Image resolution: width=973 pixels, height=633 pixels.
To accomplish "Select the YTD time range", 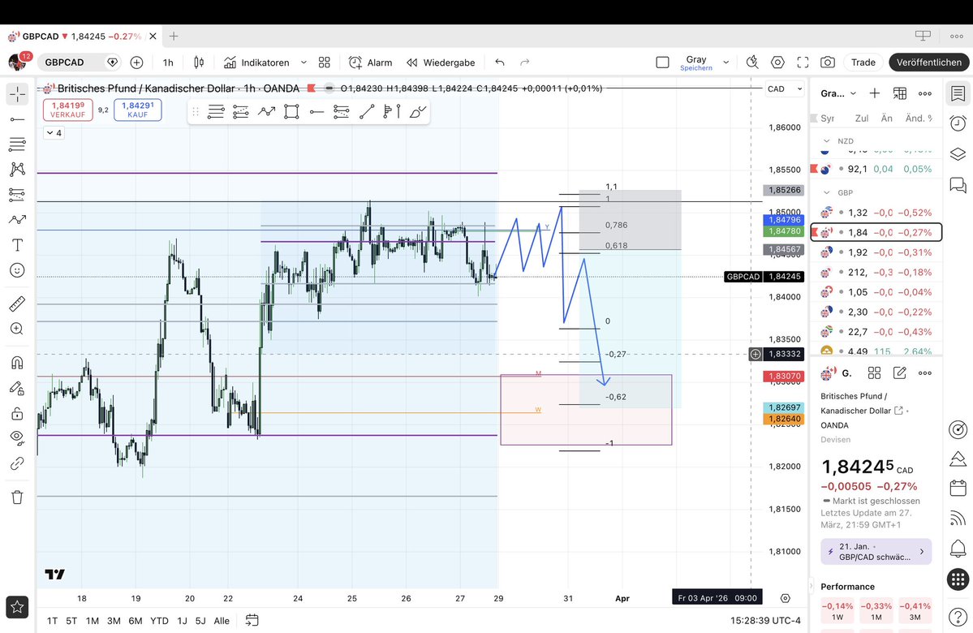I will click(160, 621).
